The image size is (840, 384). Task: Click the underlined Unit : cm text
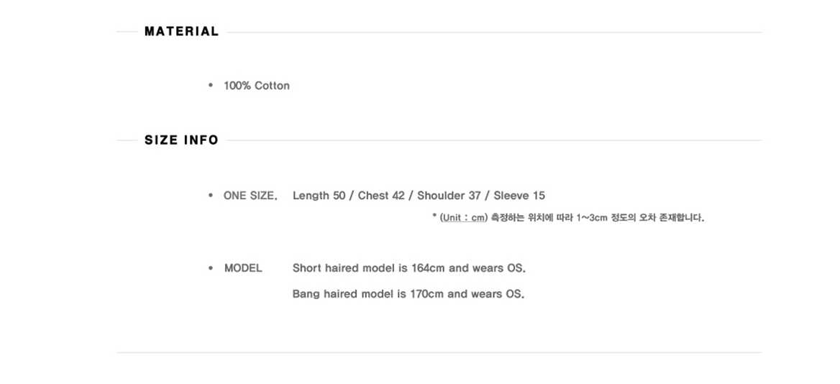coord(463,217)
